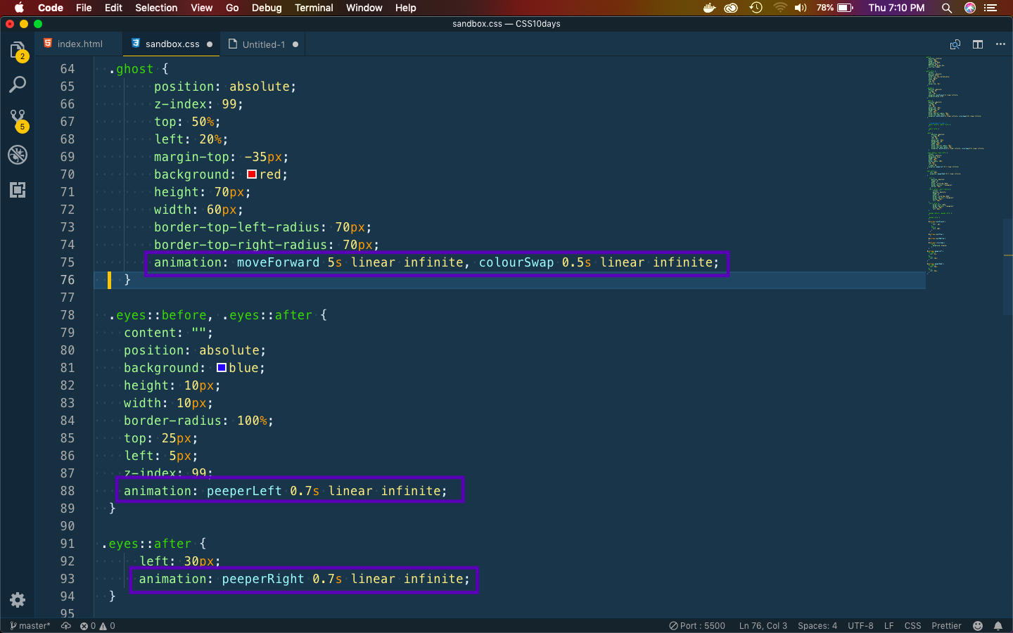This screenshot has height=633, width=1013.
Task: Click the open changes icon in editor toolbar
Action: [955, 44]
